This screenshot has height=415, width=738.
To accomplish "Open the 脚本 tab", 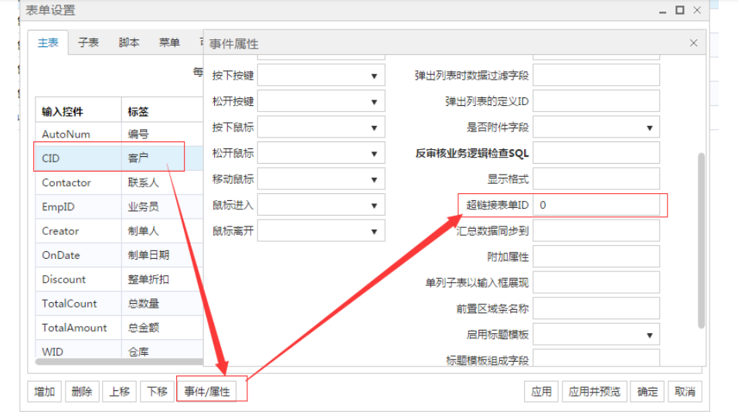I will point(129,43).
